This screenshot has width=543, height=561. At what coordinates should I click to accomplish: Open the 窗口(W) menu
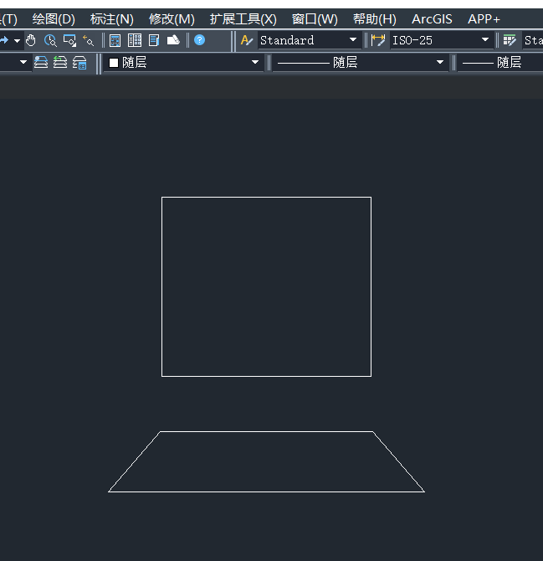point(315,19)
